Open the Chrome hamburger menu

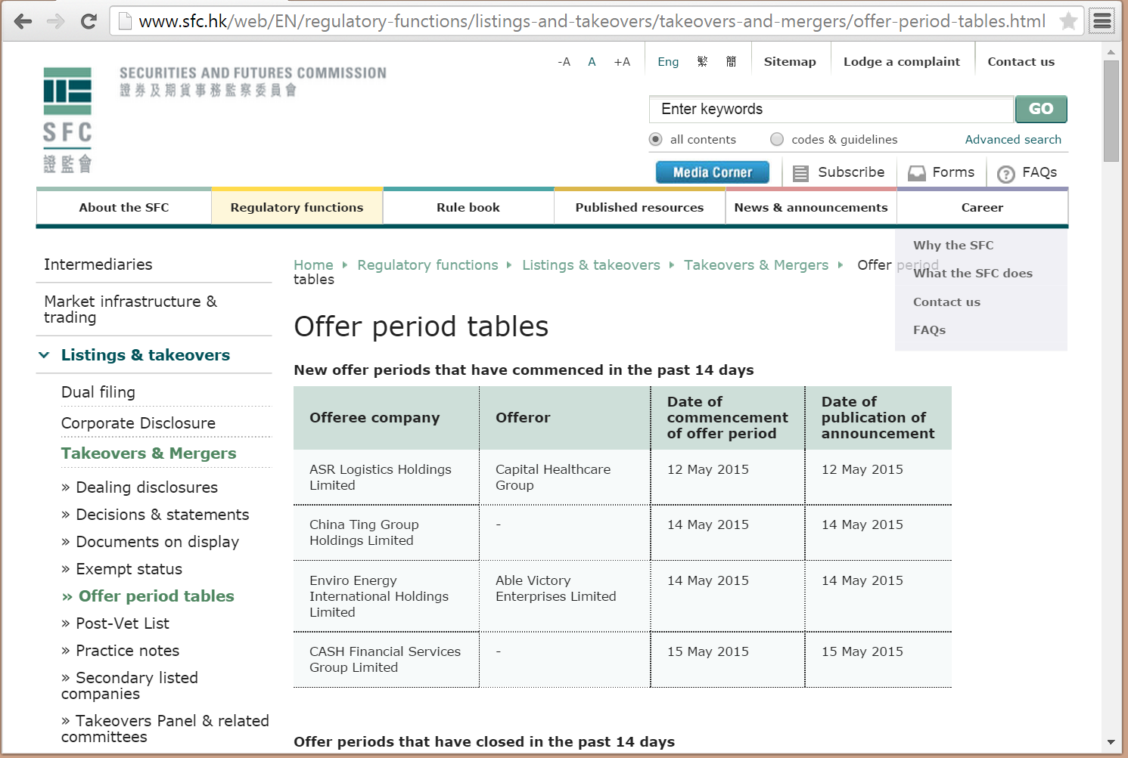pos(1103,21)
